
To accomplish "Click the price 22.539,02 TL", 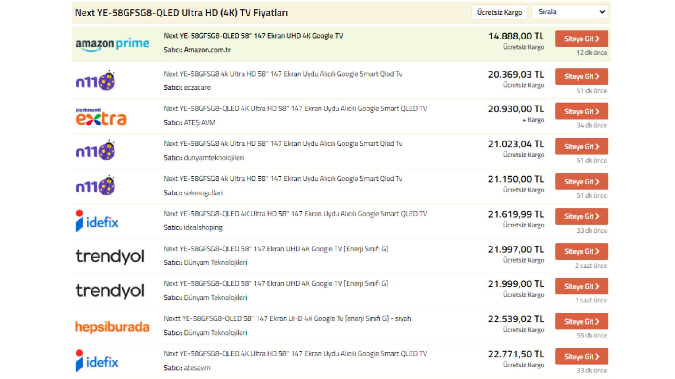I will [x=516, y=319].
